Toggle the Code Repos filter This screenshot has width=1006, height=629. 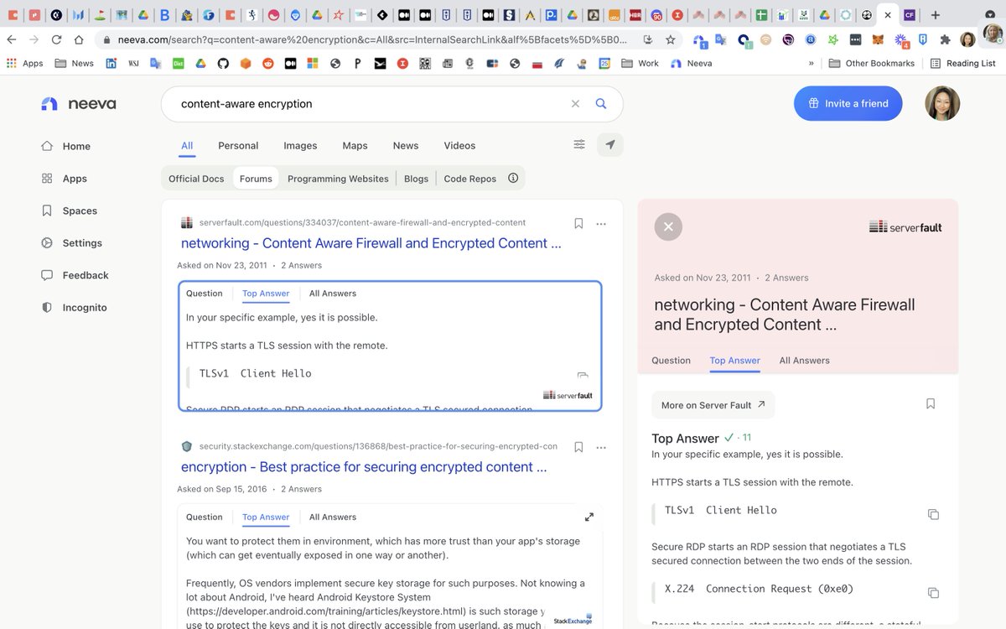pyautogui.click(x=470, y=179)
